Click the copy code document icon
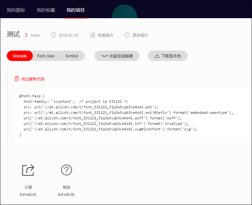 (x=17, y=79)
